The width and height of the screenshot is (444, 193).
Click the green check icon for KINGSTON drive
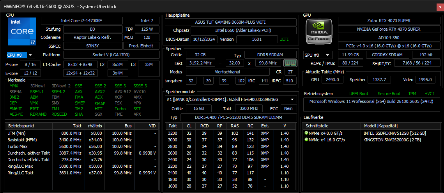tap(306, 140)
